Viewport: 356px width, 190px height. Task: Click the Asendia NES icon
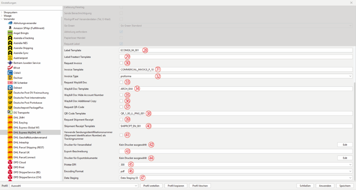point(10,43)
